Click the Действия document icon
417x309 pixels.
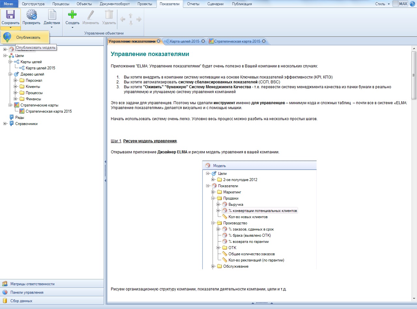pos(52,15)
